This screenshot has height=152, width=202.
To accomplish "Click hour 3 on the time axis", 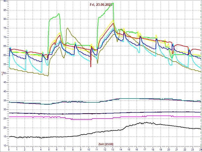I will 33,149.
